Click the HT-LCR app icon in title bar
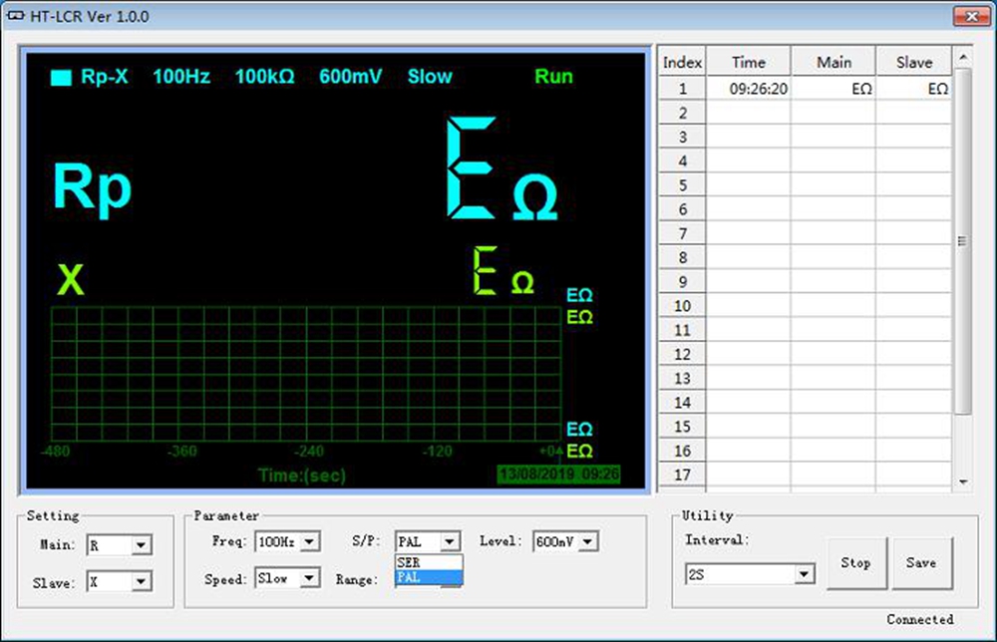Screen dimensions: 997x642 tap(16, 16)
